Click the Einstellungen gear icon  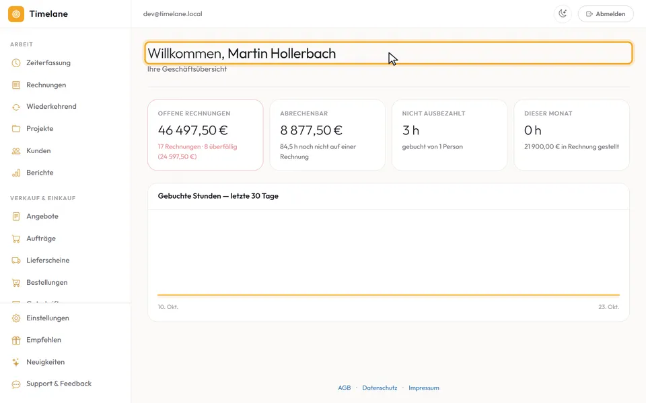tap(16, 318)
